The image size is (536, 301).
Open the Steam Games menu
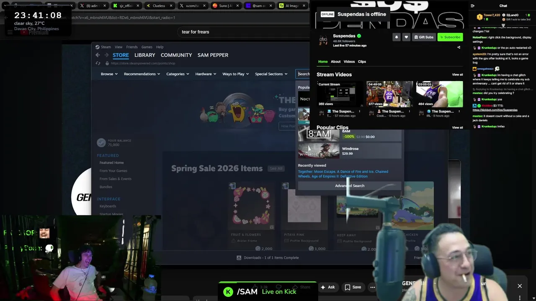point(147,47)
